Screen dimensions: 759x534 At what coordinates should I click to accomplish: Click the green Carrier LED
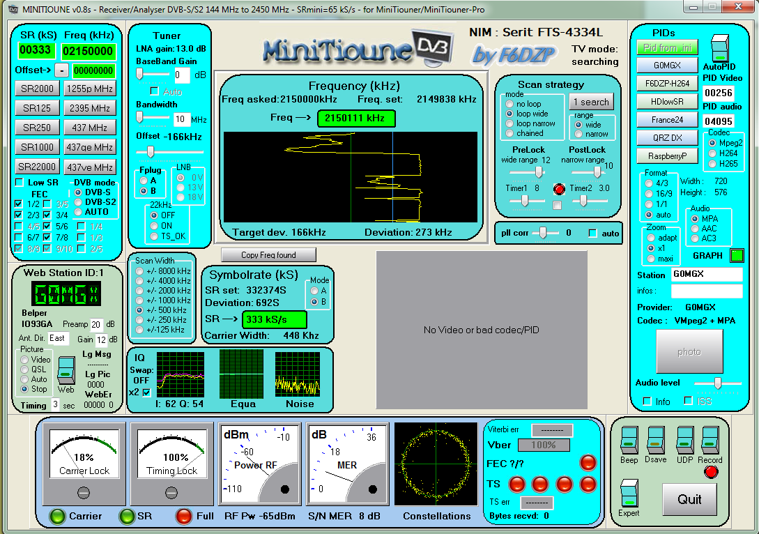[58, 516]
